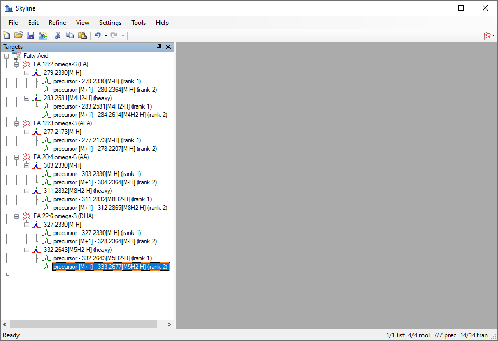
Task: Click the peak icon beside 332.2643[M5H2-H] (heavy)
Action: coord(36,250)
